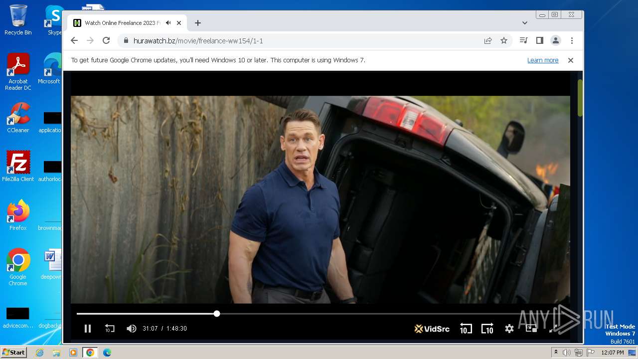Open Chrome side panel

(x=539, y=41)
